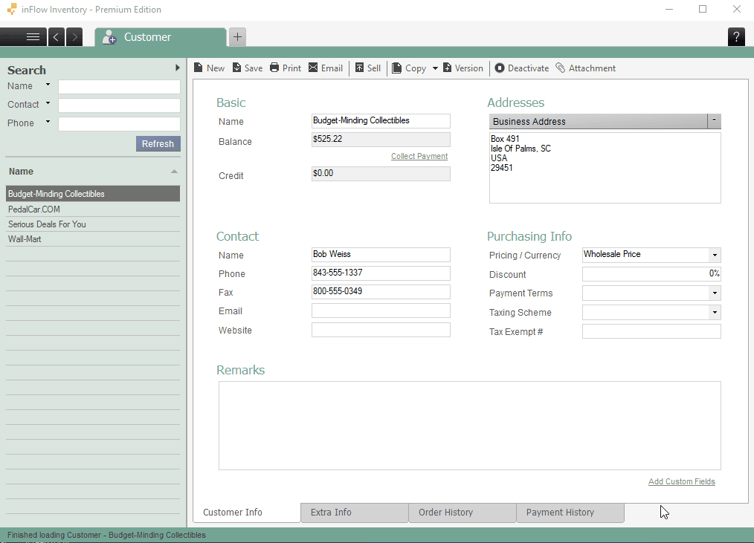
Task: Open the help question mark
Action: click(x=736, y=37)
